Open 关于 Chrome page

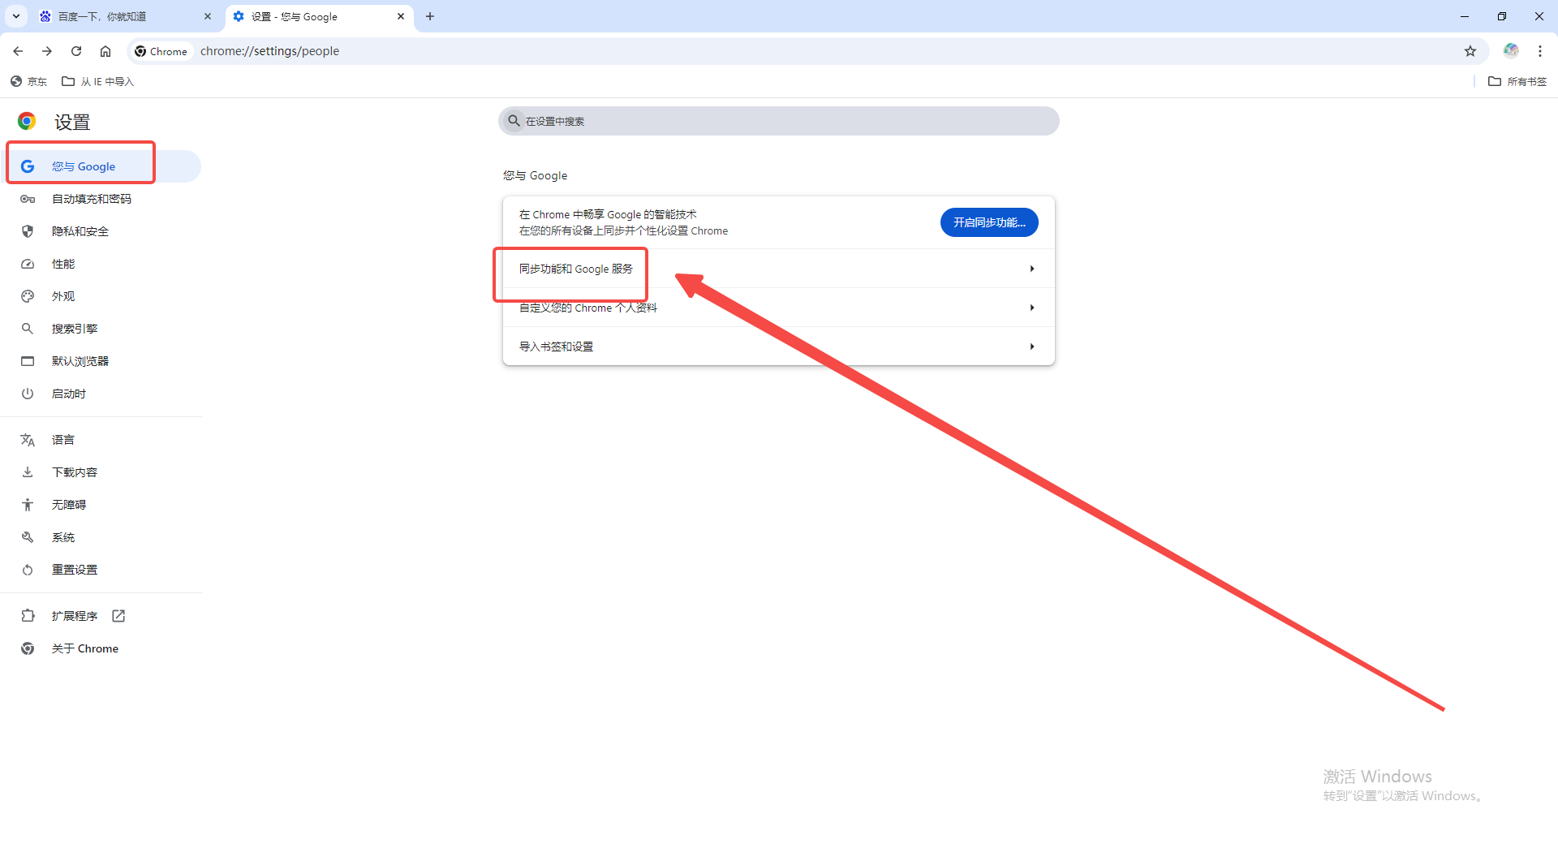point(101,648)
